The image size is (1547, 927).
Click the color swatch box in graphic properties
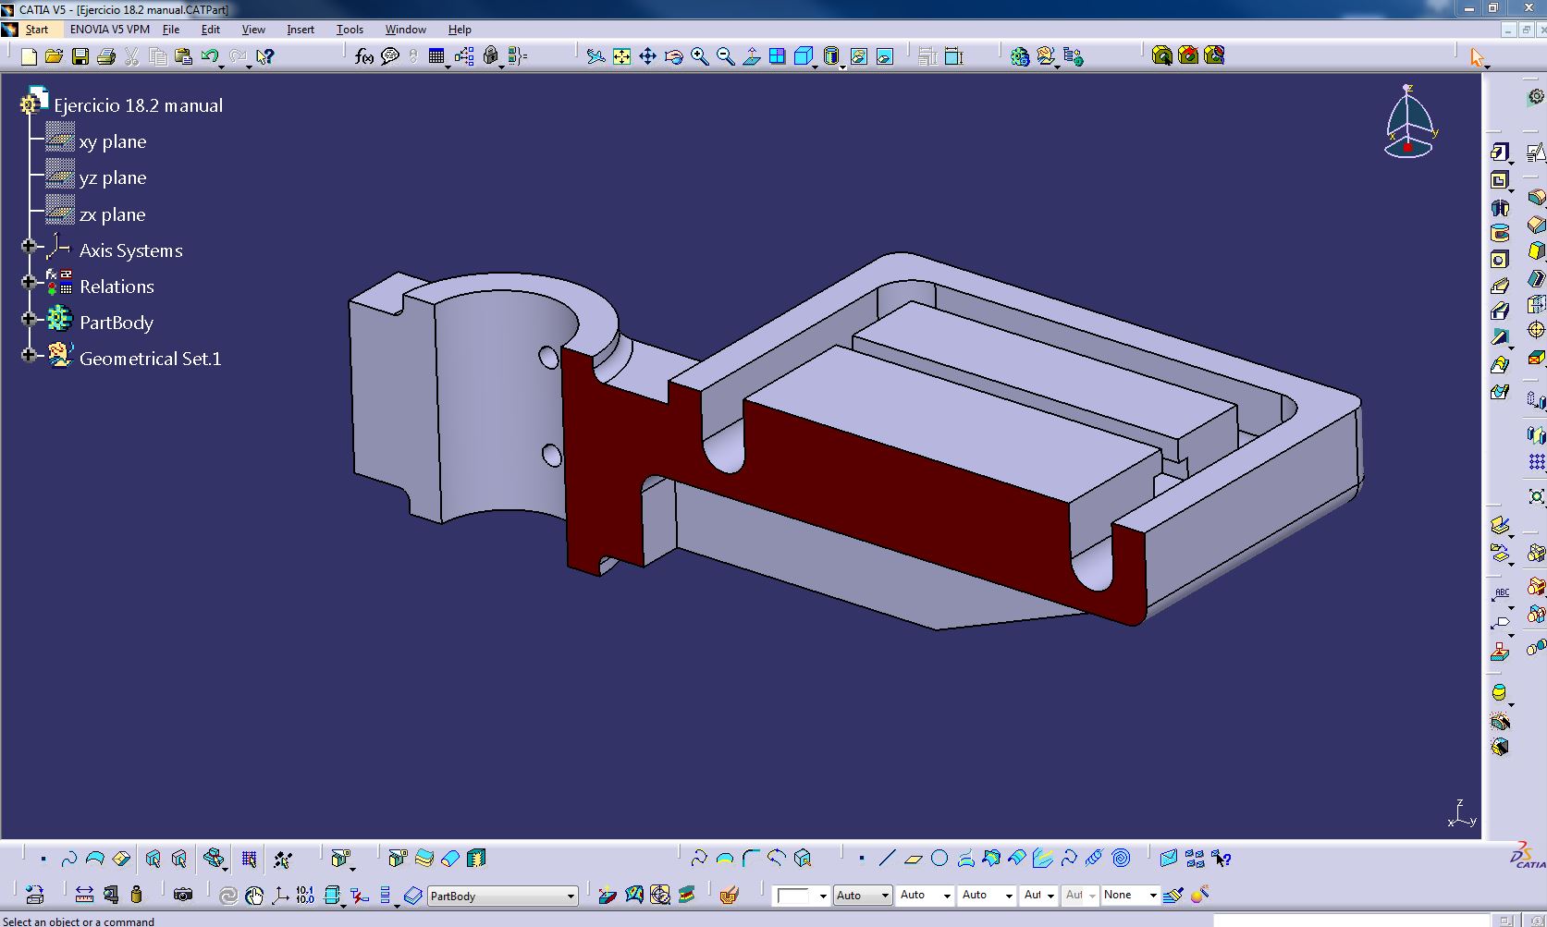pos(794,896)
